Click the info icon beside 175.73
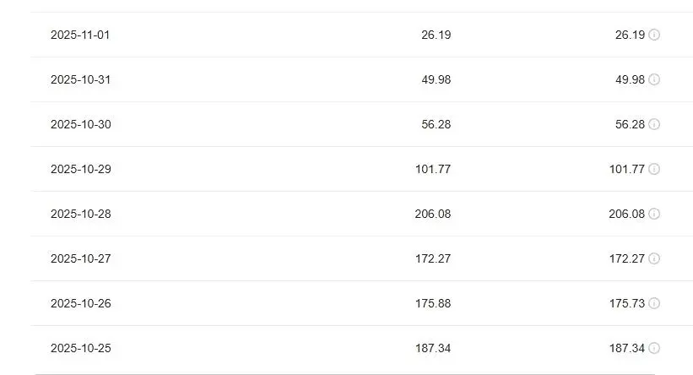Viewport: 693px width, 375px height. (x=654, y=303)
